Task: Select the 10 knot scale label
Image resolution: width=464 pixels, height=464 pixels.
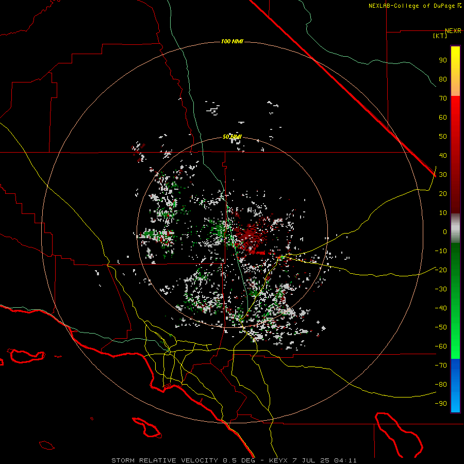Action: pos(443,213)
